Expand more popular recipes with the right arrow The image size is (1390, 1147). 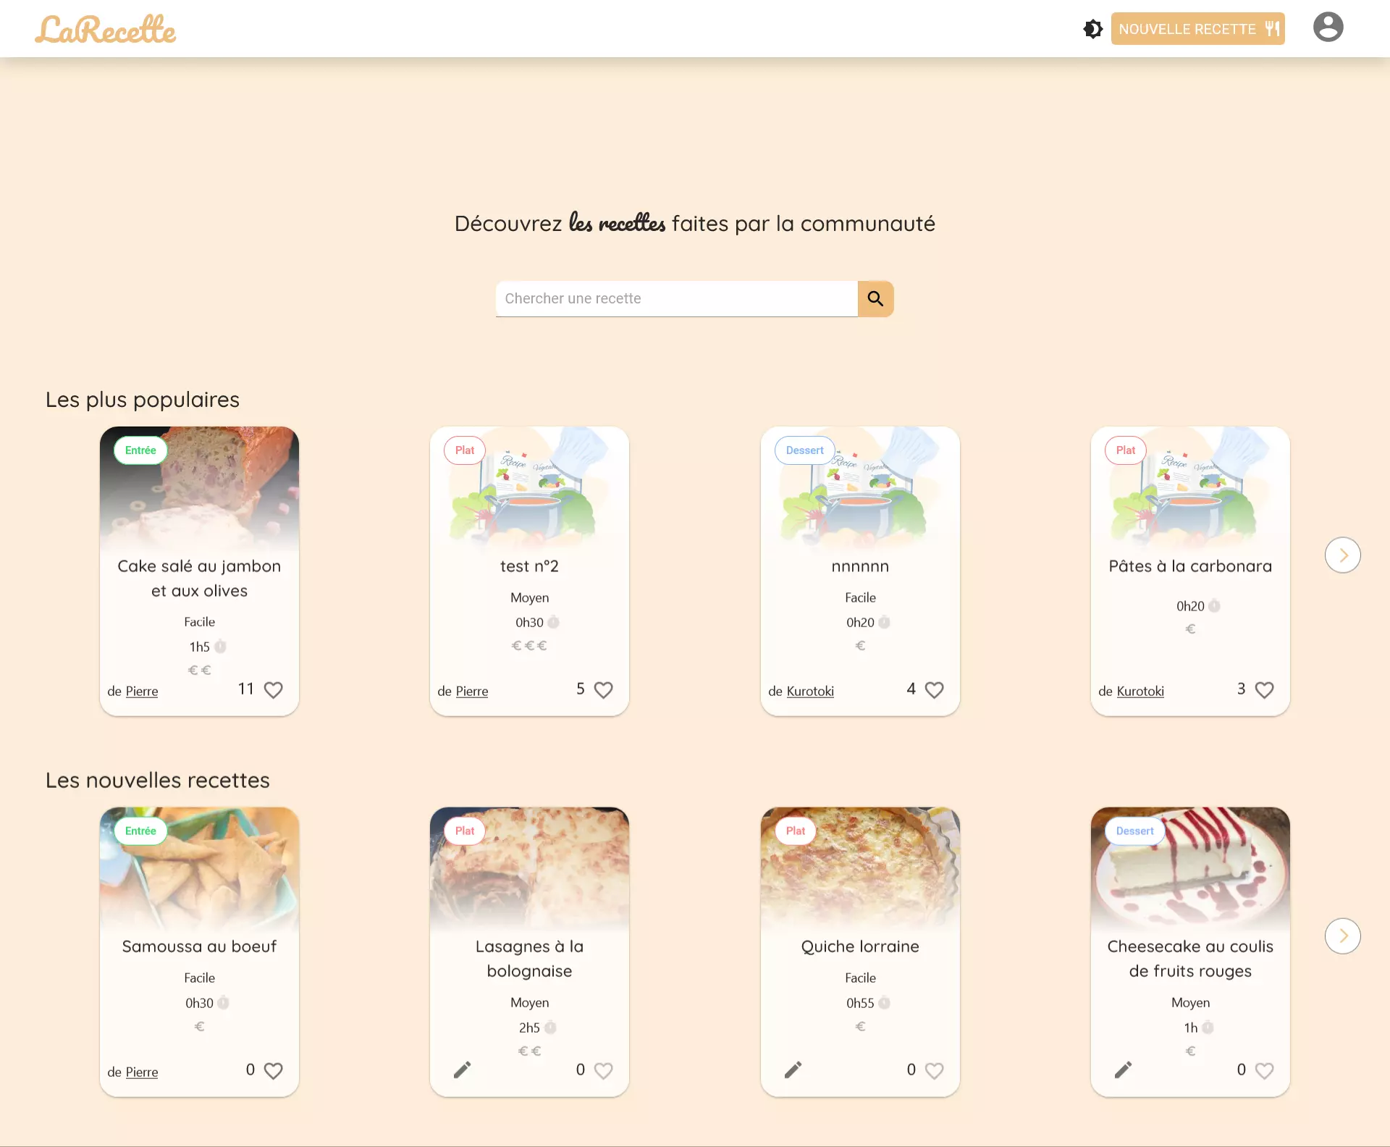tap(1343, 555)
